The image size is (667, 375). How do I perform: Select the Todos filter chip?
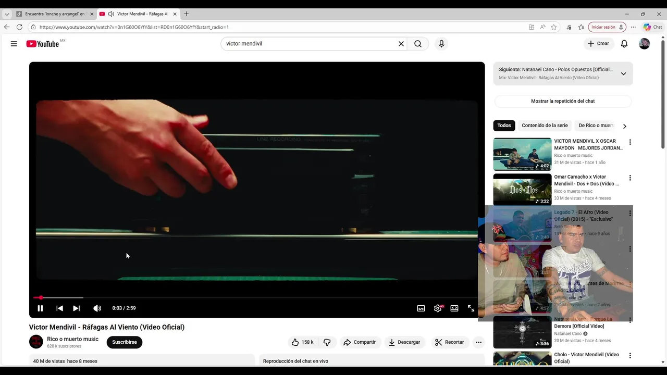[x=504, y=126]
